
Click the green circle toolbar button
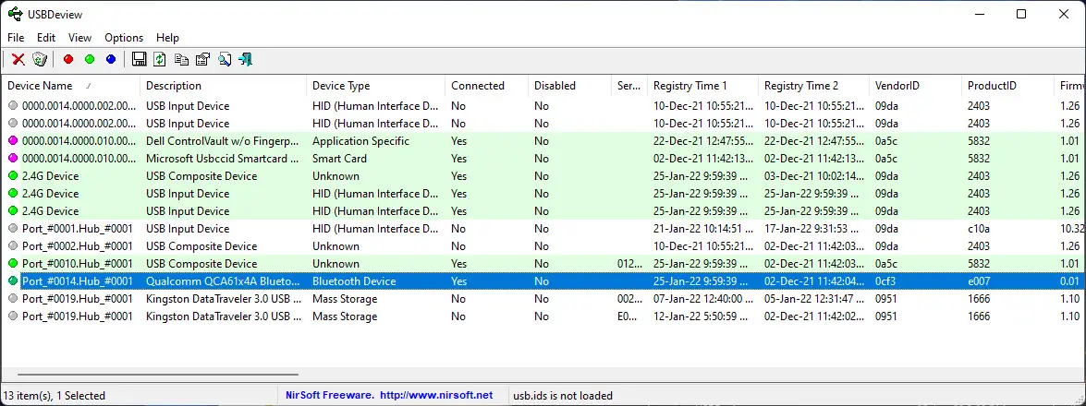tap(90, 60)
